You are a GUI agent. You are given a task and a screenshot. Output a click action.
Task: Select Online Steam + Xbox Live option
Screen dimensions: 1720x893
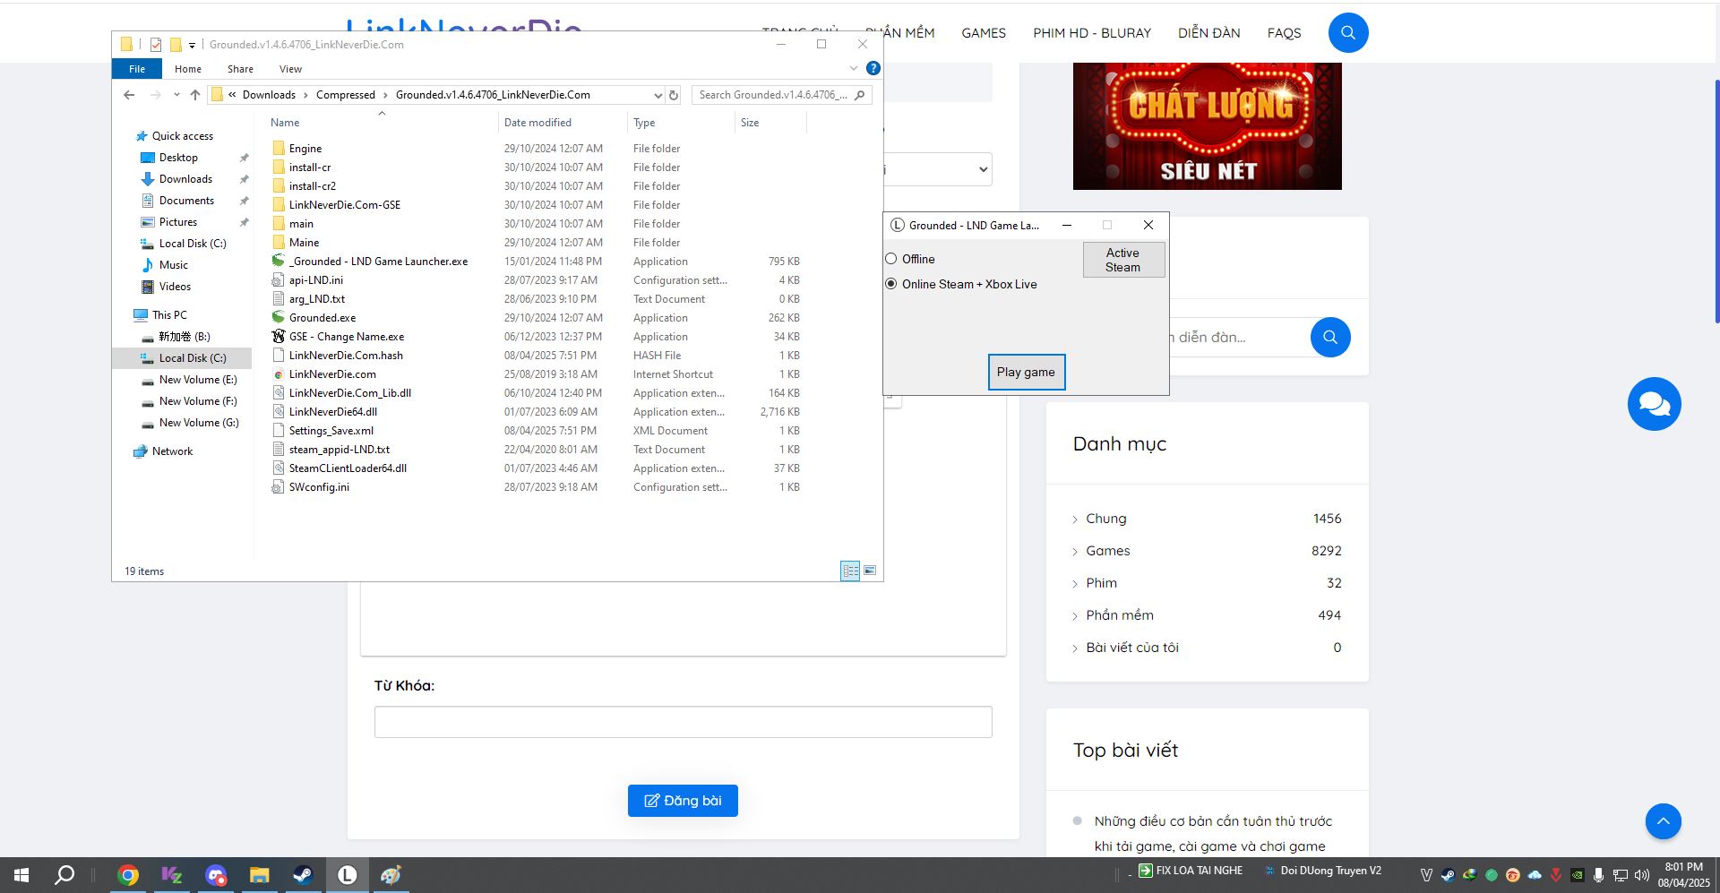[891, 284]
